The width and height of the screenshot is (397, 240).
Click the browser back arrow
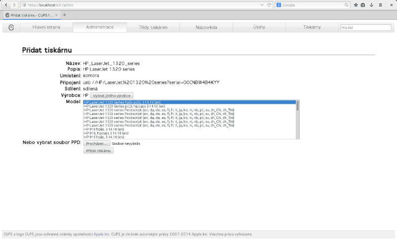pyautogui.click(x=6, y=4)
